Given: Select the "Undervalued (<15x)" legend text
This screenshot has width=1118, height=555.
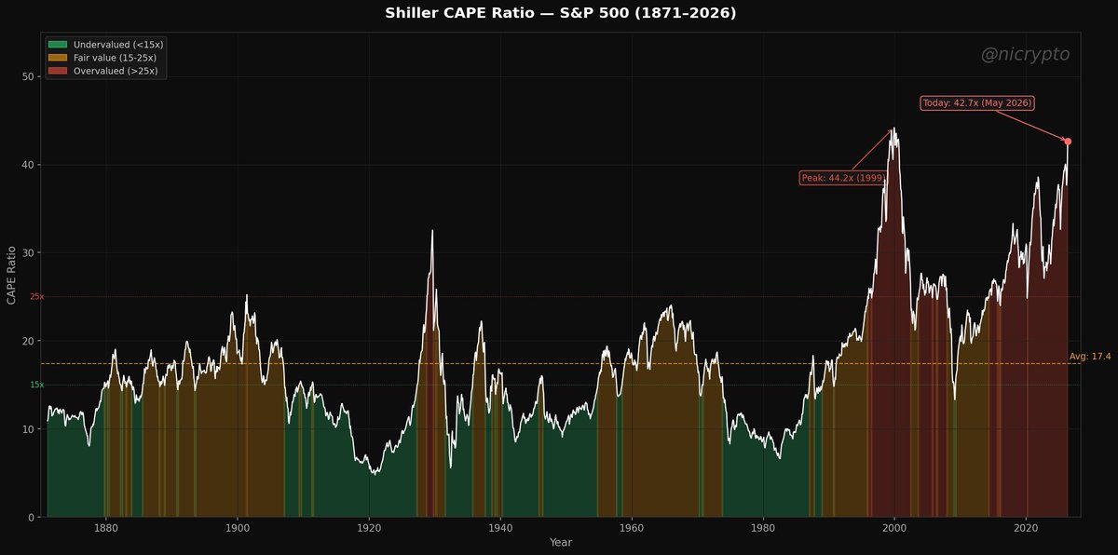Looking at the screenshot, I should click(118, 45).
